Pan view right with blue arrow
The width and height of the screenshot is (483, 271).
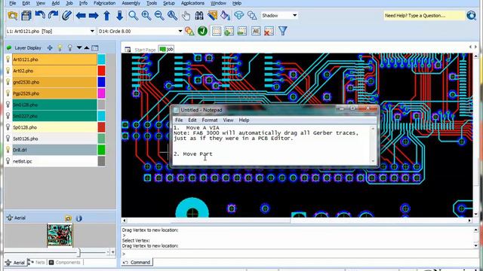[x=94, y=15]
